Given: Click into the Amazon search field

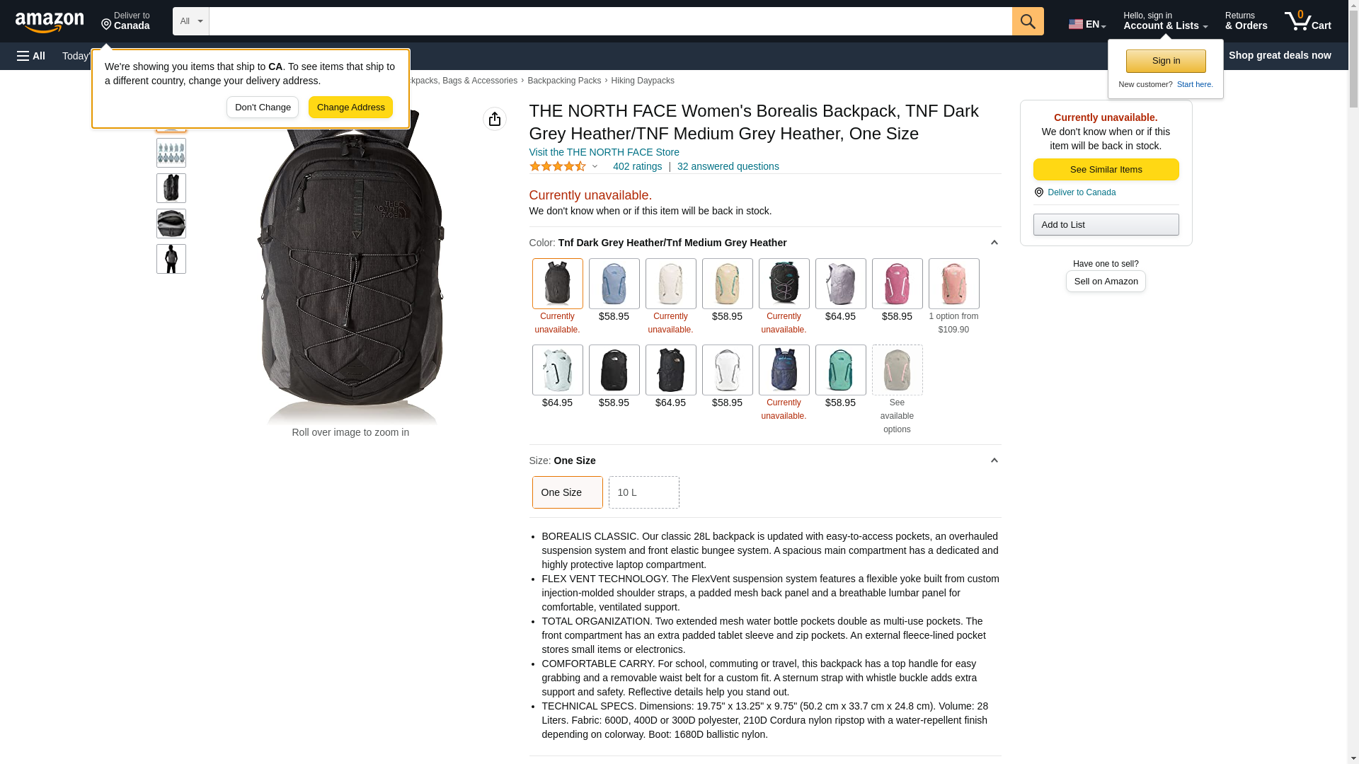Looking at the screenshot, I should (x=611, y=21).
